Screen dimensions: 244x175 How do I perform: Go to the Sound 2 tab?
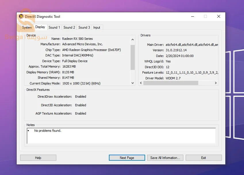coord(69,27)
